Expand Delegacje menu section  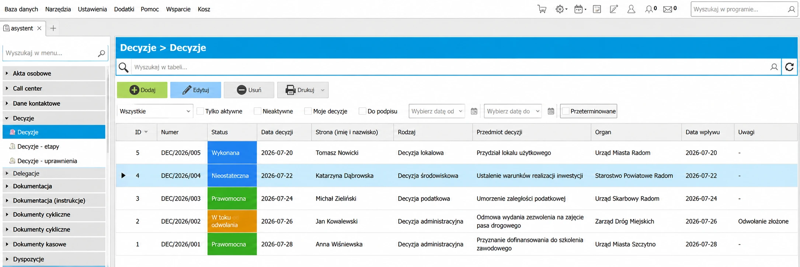tap(54, 173)
